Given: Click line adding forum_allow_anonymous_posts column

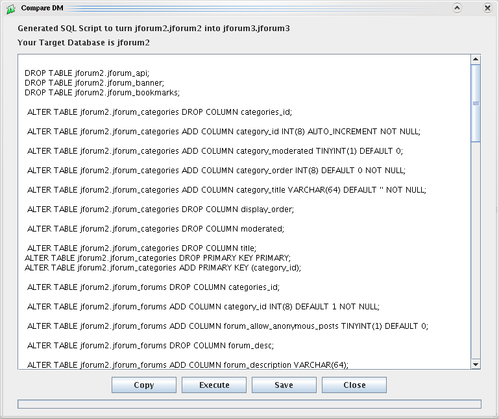Looking at the screenshot, I should coord(228,326).
